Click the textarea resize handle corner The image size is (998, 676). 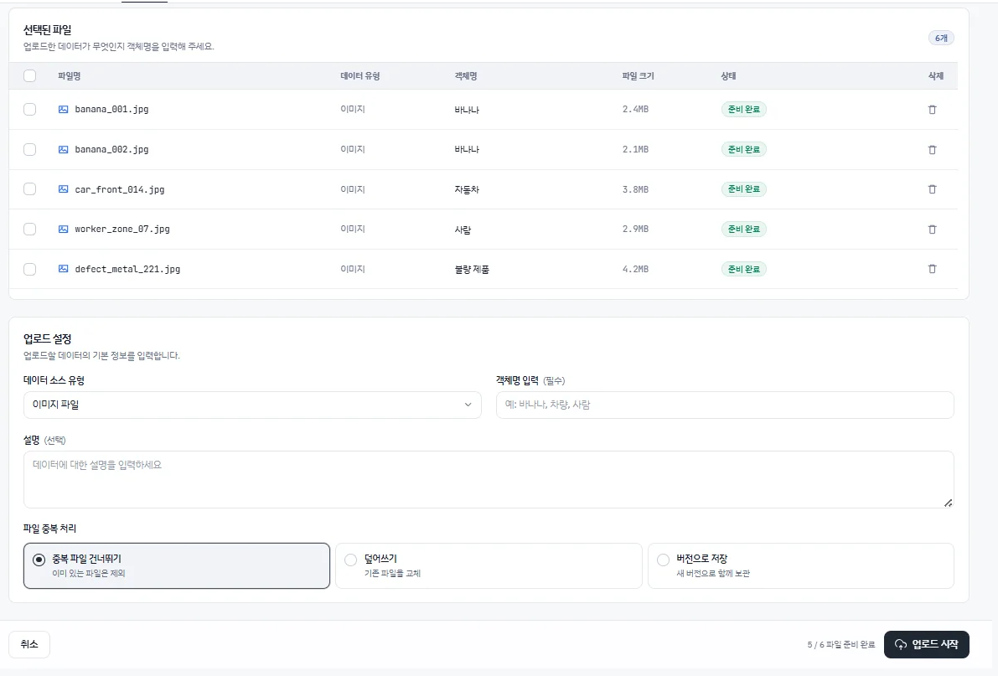[x=948, y=503]
